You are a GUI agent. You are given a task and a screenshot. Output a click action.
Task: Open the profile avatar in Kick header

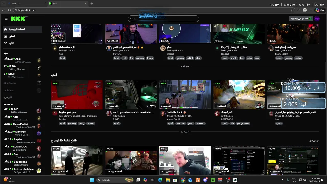coord(317,19)
